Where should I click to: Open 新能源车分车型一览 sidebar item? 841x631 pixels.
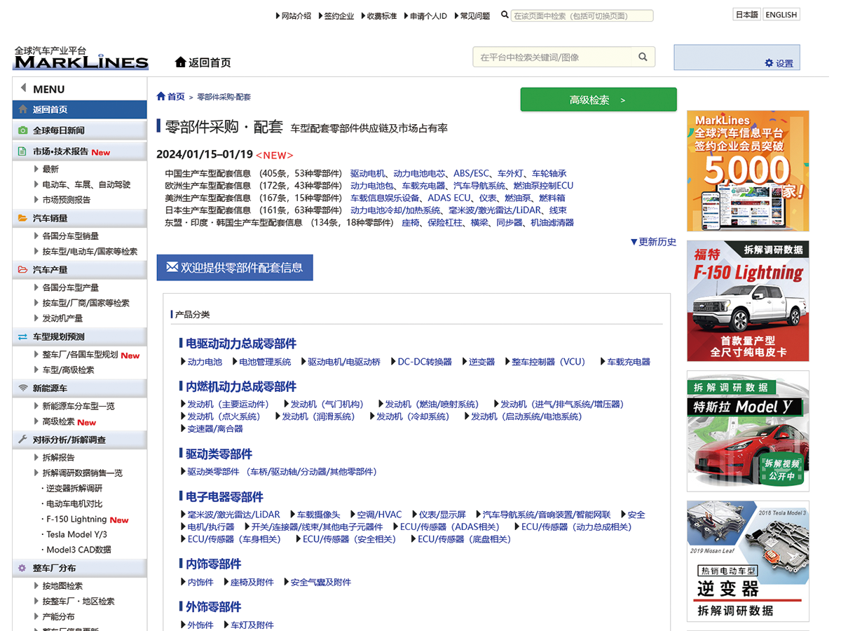click(78, 406)
